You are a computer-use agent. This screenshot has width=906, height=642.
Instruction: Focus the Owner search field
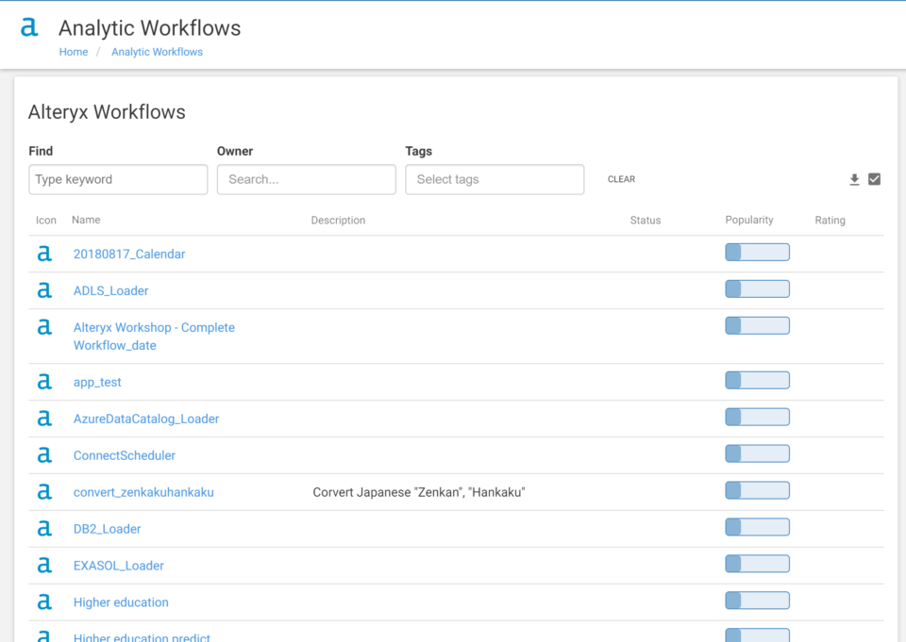(306, 179)
